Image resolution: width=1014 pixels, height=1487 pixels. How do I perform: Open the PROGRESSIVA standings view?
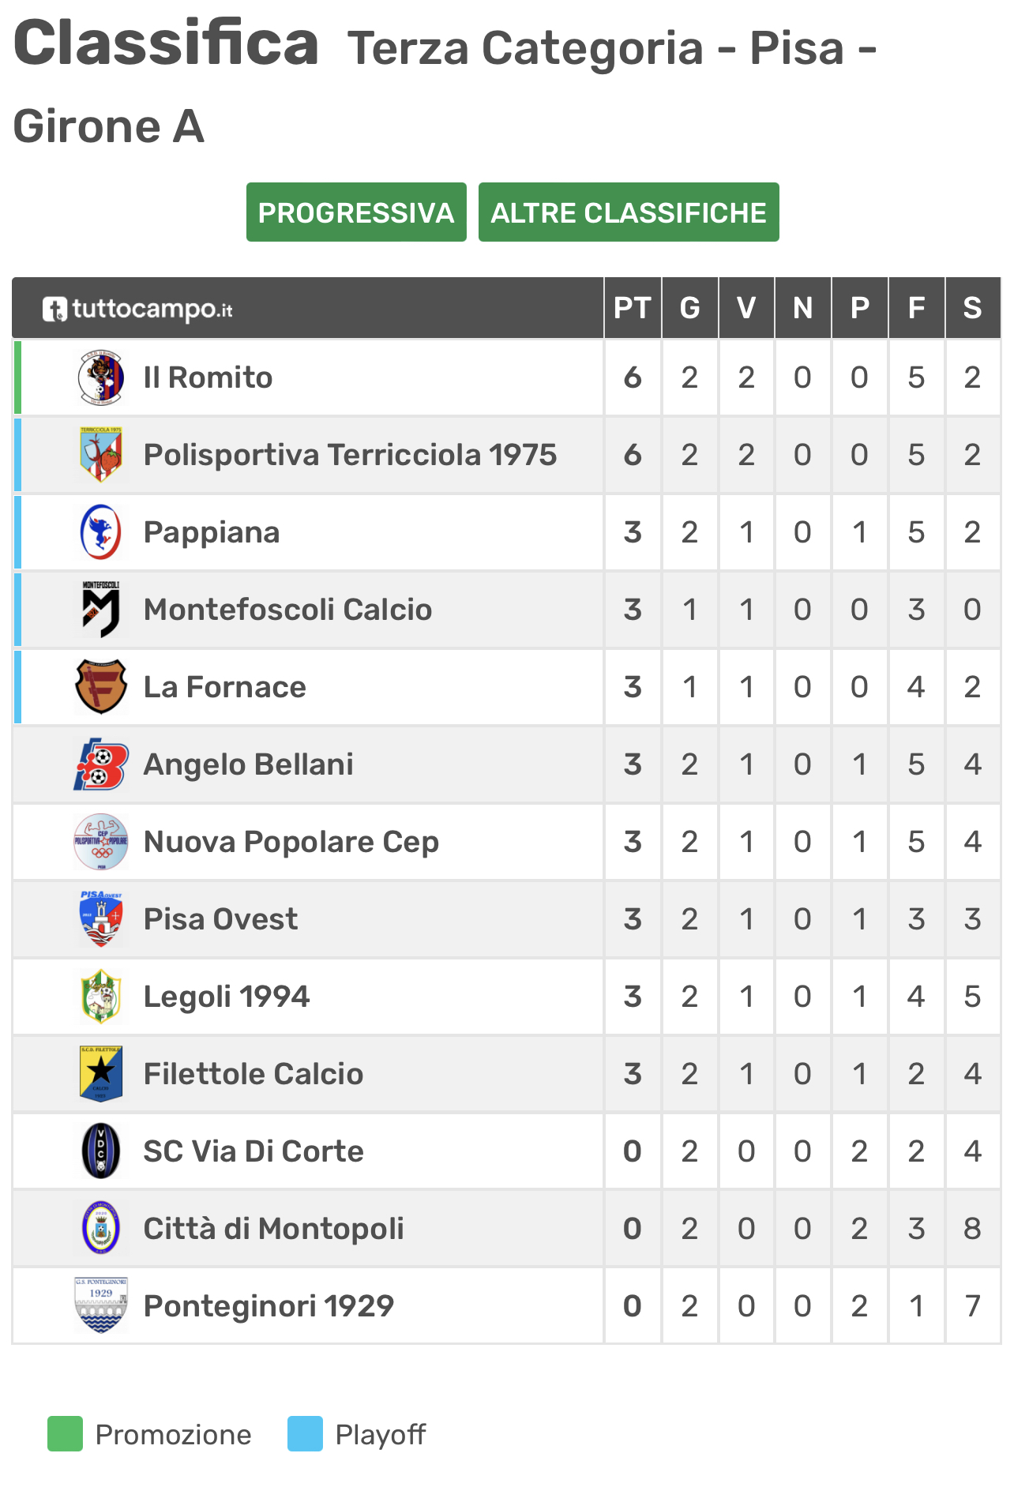coord(356,212)
